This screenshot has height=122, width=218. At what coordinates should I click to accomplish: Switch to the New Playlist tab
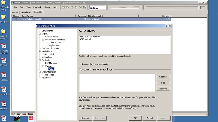[26, 12]
